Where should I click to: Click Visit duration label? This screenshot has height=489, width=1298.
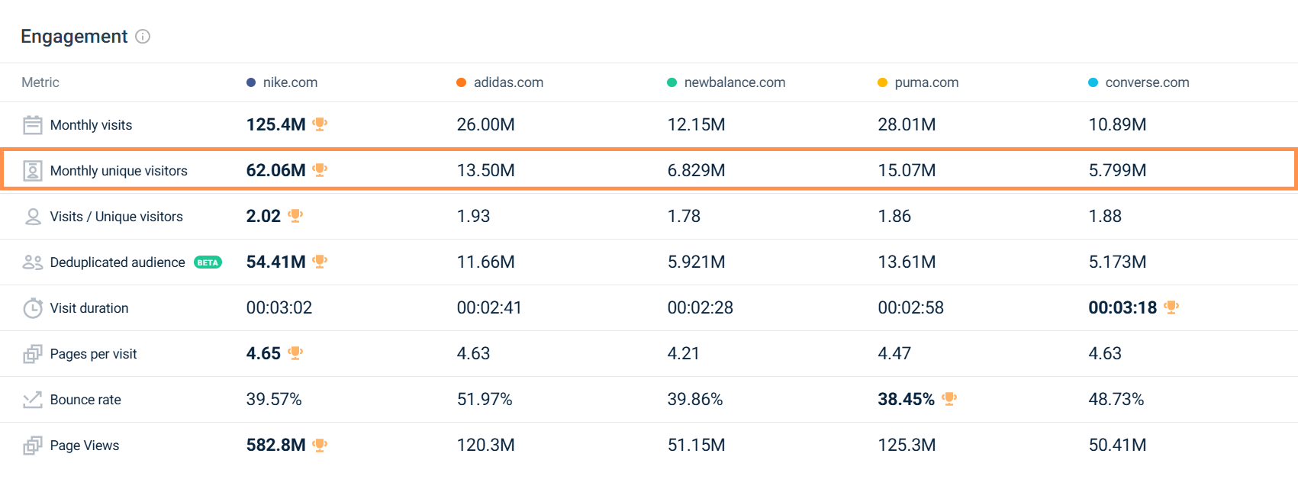[x=89, y=308]
